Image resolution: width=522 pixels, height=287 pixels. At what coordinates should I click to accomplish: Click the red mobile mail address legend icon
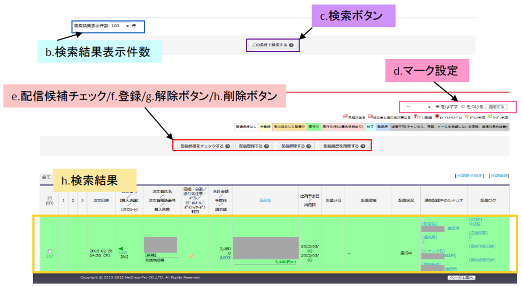[x=437, y=117]
